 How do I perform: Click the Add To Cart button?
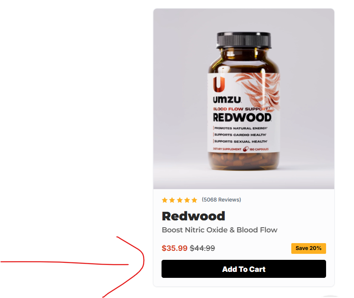pyautogui.click(x=244, y=269)
